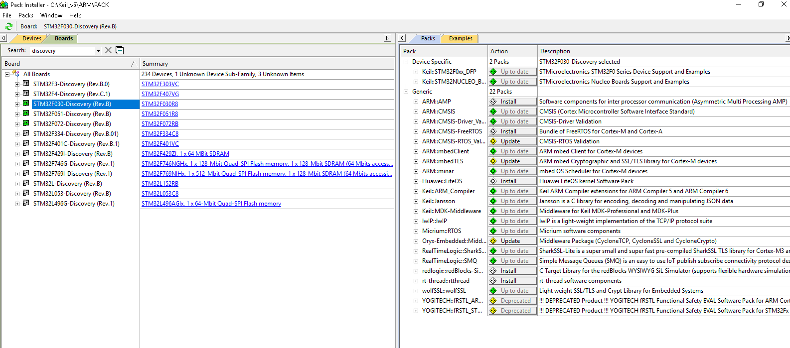Click the All Boards tree icon

[x=16, y=74]
